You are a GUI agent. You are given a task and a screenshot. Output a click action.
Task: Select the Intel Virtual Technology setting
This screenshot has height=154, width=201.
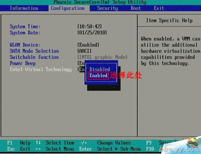pos(40,69)
